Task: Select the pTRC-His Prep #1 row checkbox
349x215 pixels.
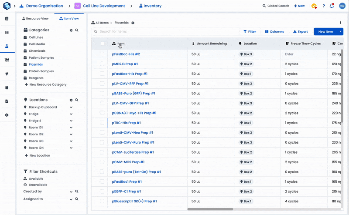Action: 102,123
